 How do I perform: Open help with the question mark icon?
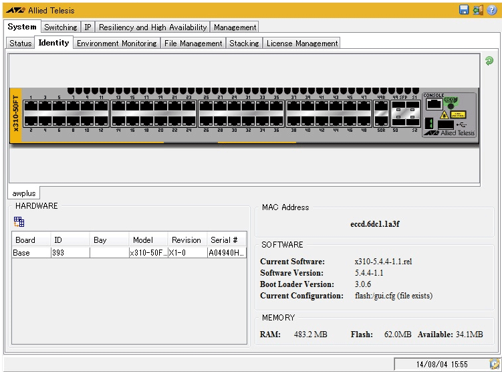tap(492, 10)
